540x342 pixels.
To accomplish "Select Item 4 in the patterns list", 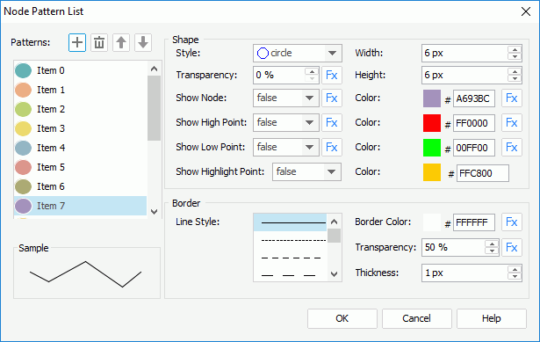I will pos(80,148).
